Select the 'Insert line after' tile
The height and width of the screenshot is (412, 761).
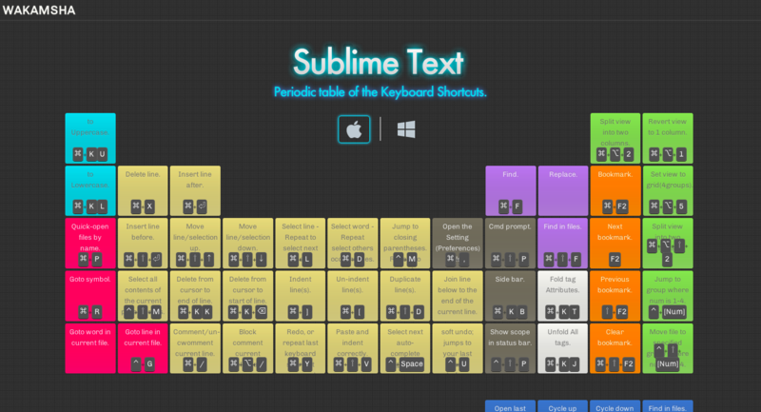(x=195, y=190)
